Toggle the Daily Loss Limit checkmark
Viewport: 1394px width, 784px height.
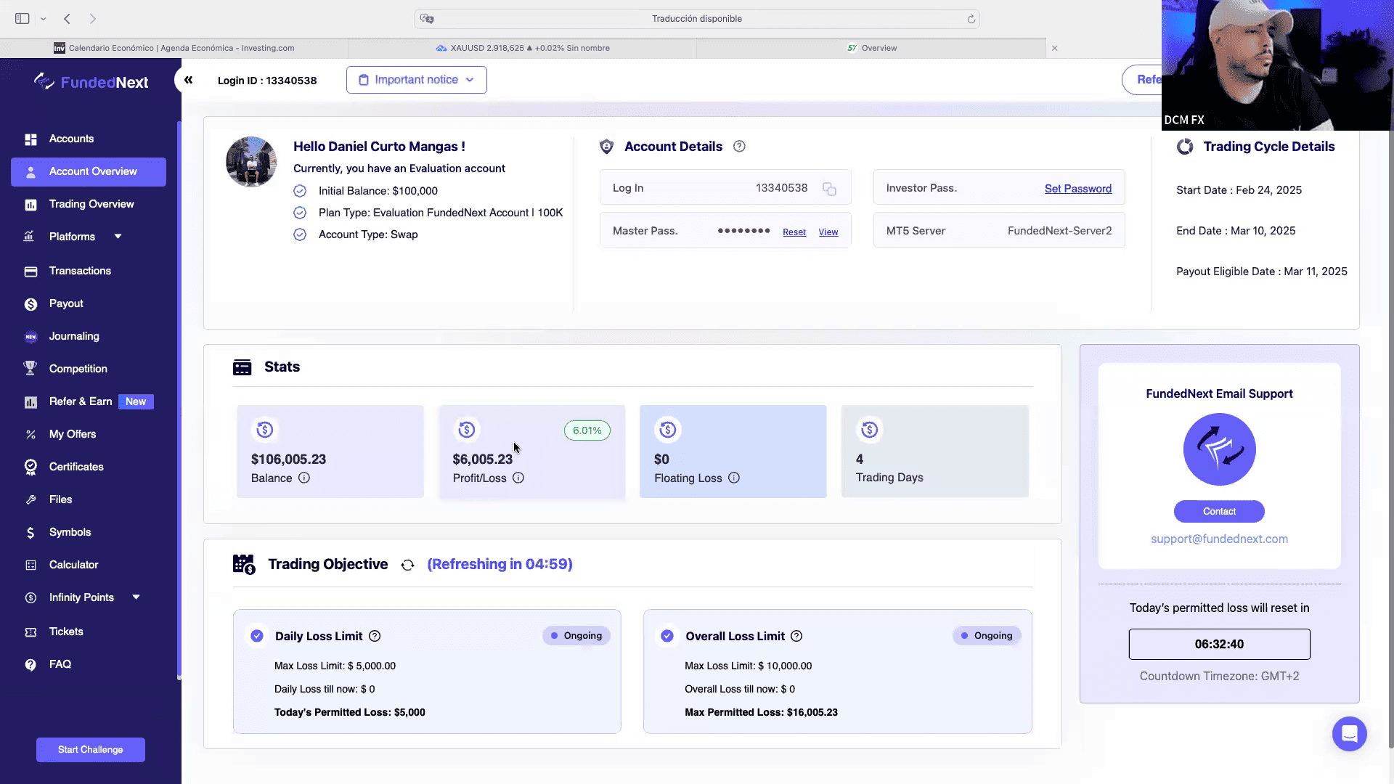click(x=257, y=636)
